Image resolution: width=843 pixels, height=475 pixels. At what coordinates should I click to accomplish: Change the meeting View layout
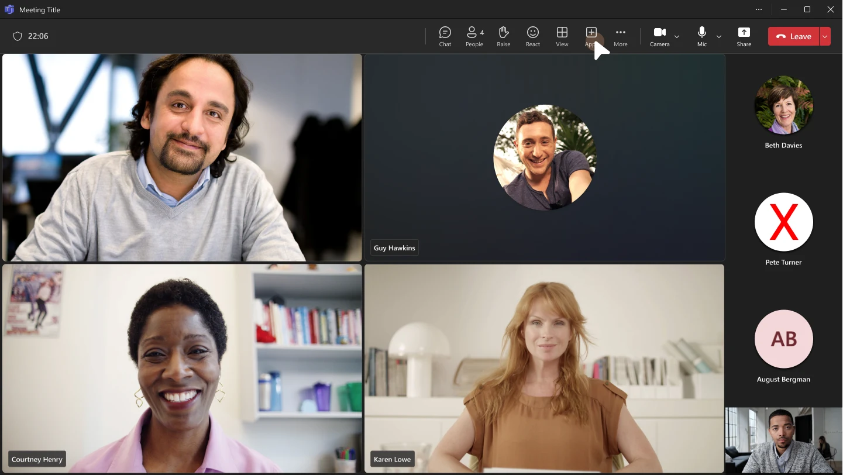(562, 36)
